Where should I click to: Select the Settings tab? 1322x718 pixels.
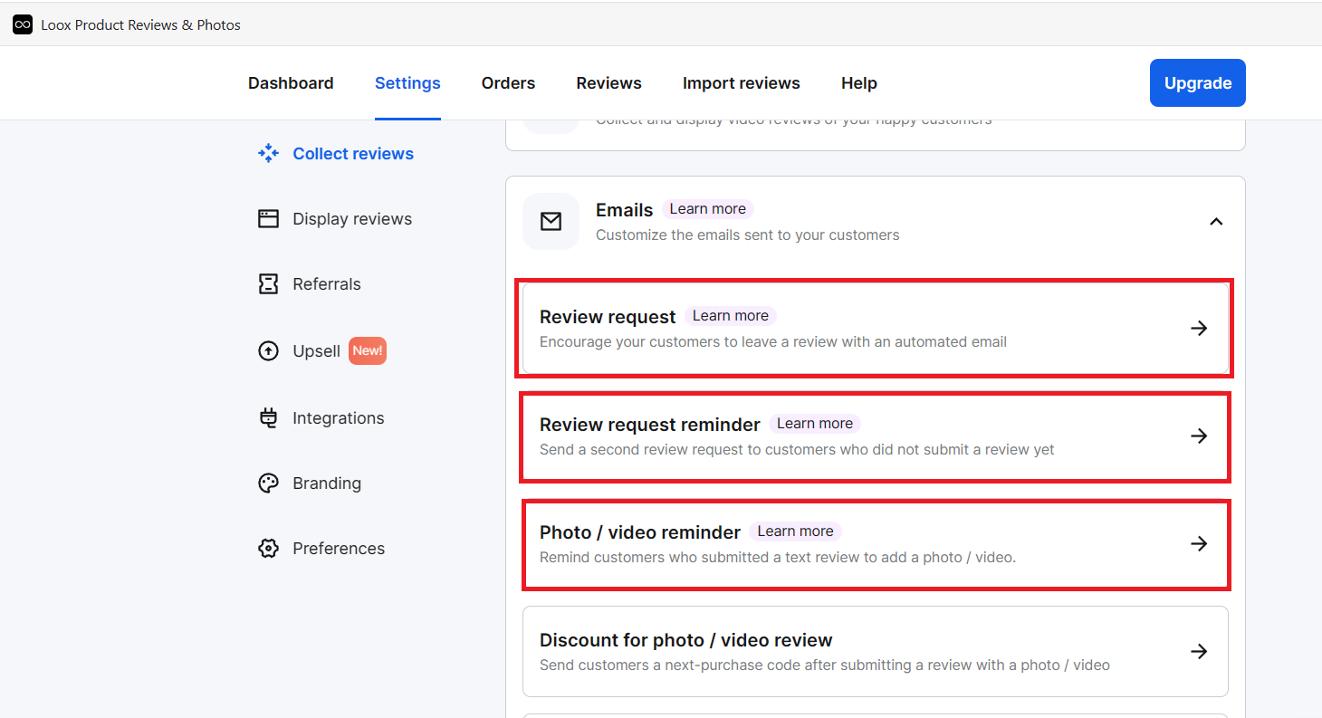click(x=407, y=83)
